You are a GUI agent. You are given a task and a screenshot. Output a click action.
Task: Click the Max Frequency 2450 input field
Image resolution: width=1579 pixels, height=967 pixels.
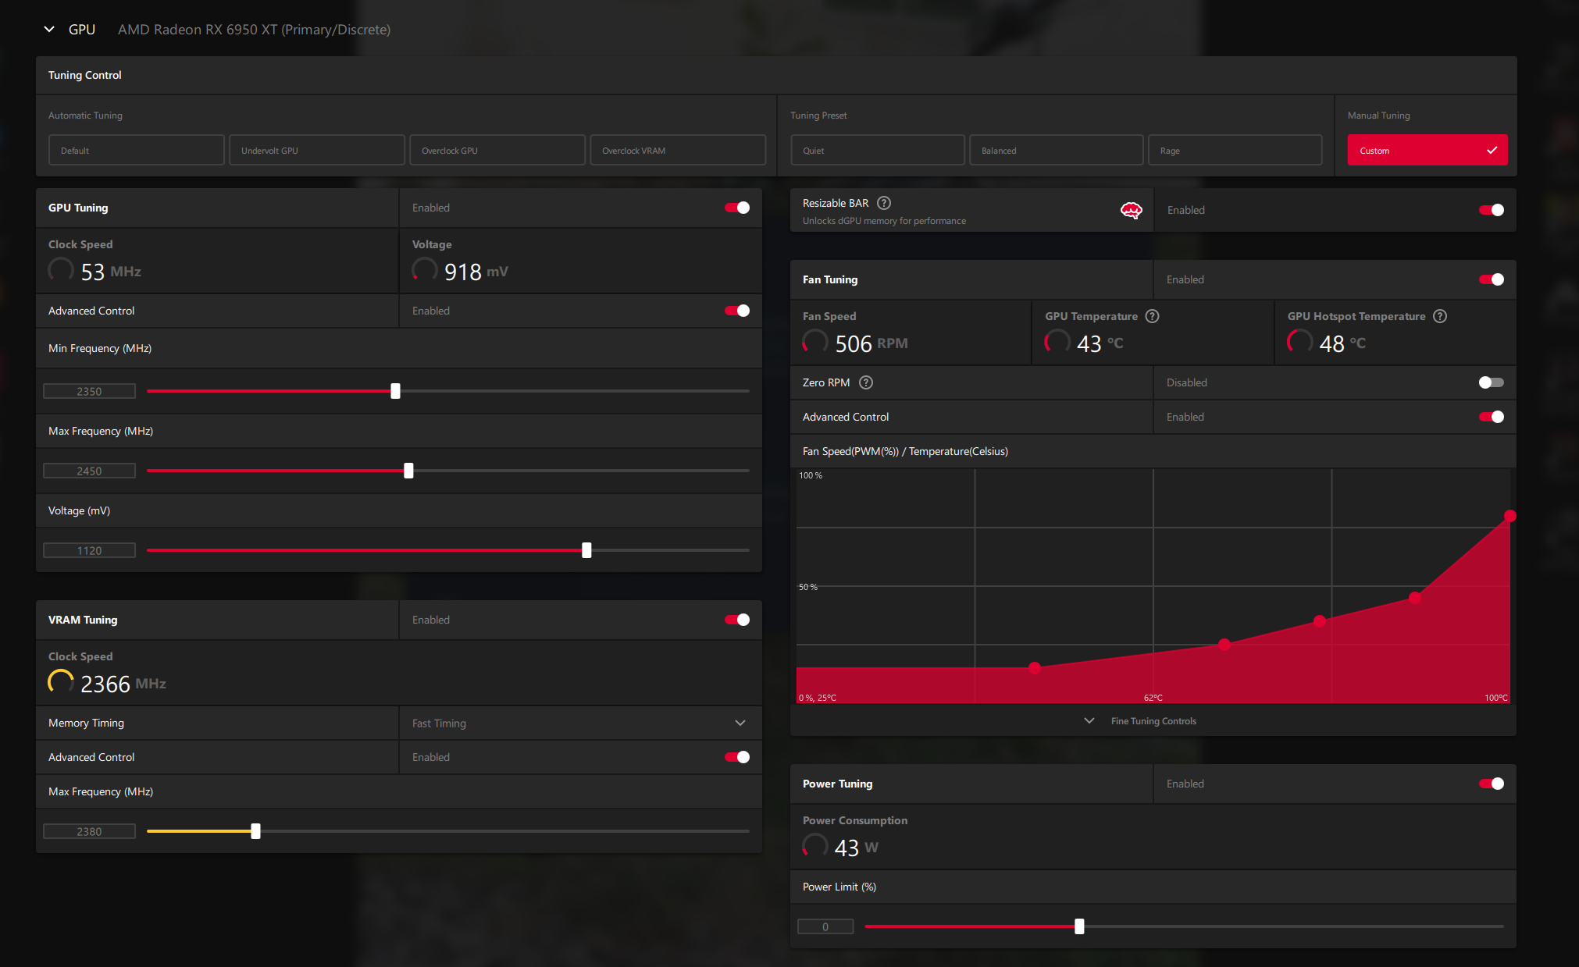(x=89, y=471)
